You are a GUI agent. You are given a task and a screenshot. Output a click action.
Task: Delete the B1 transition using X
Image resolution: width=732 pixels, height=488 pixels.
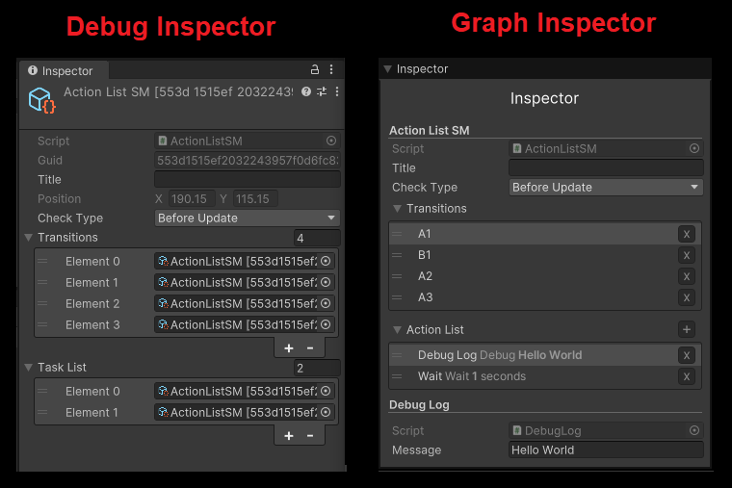coord(686,255)
